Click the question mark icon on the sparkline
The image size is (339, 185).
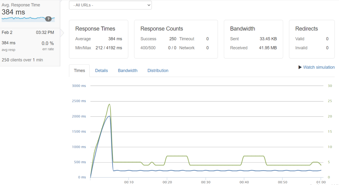point(49,19)
